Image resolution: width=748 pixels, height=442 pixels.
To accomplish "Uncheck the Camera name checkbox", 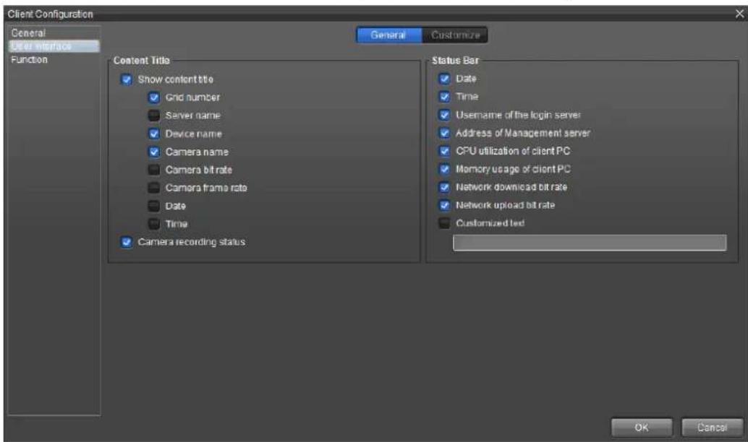I will 153,152.
